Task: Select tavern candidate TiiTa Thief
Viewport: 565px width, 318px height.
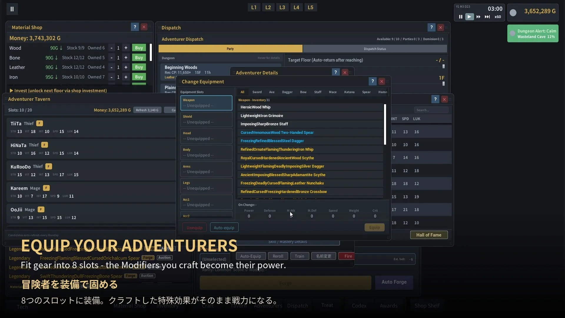Action: coord(91,127)
